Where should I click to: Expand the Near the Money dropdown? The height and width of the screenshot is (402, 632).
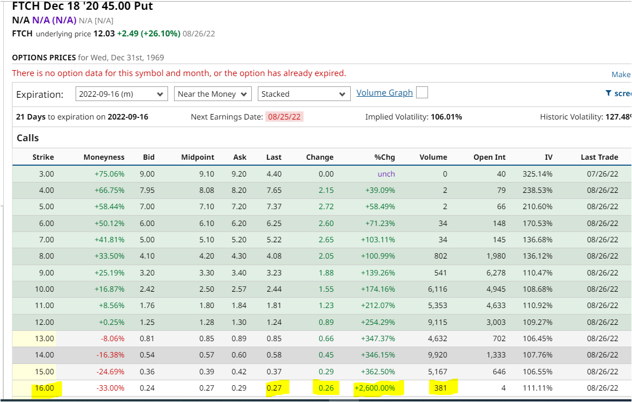click(x=213, y=94)
